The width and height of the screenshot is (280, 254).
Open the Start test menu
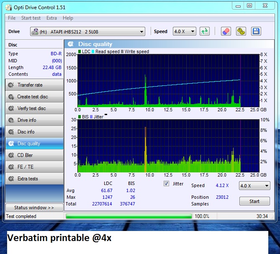coord(31,18)
